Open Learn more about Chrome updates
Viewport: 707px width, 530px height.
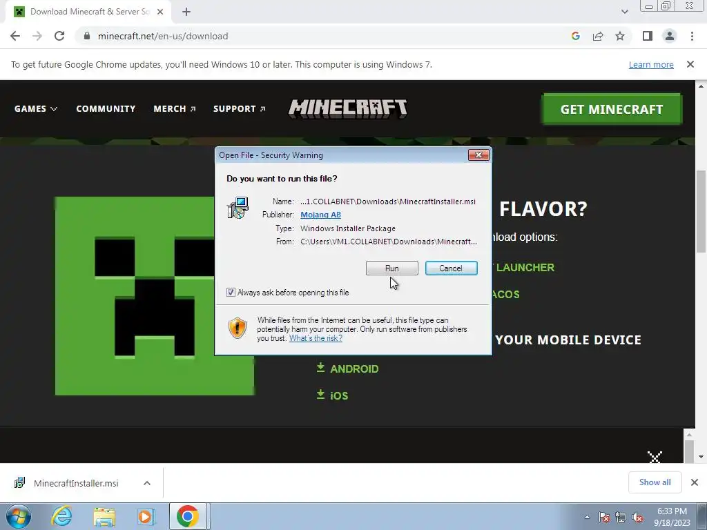coord(651,64)
